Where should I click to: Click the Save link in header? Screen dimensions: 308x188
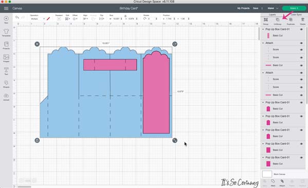(256, 8)
